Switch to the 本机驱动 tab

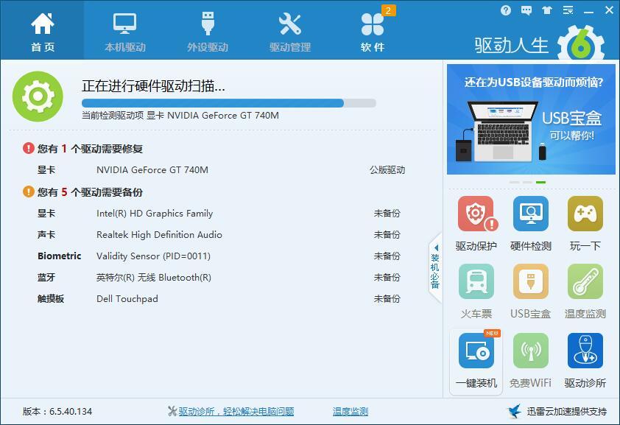pos(125,32)
